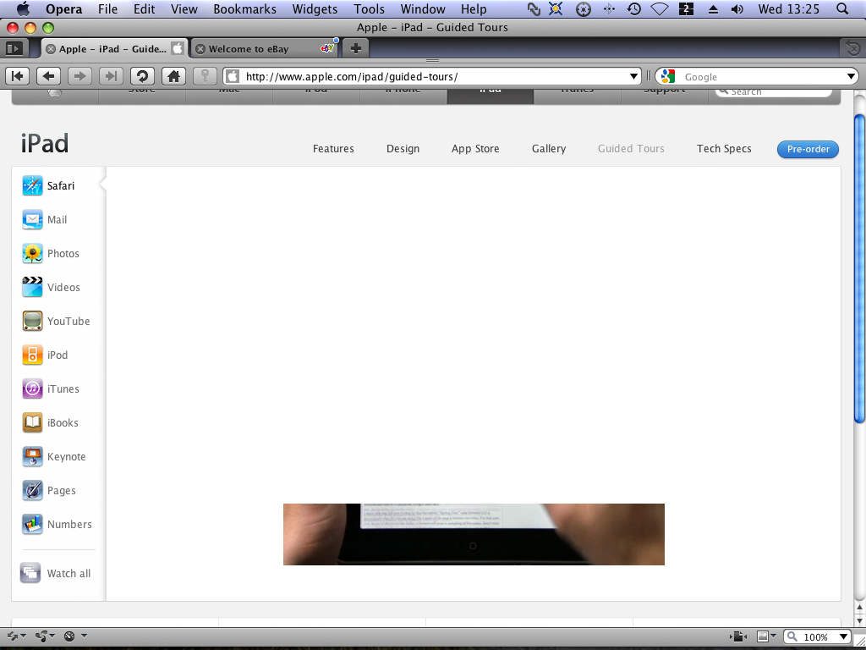Click the Fast Forward navigation button
This screenshot has height=650, width=866.
coord(111,76)
